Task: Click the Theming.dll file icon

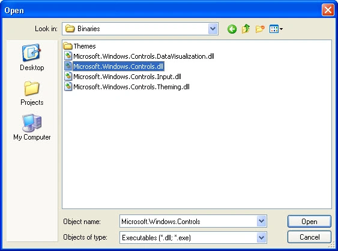Action: coord(68,87)
